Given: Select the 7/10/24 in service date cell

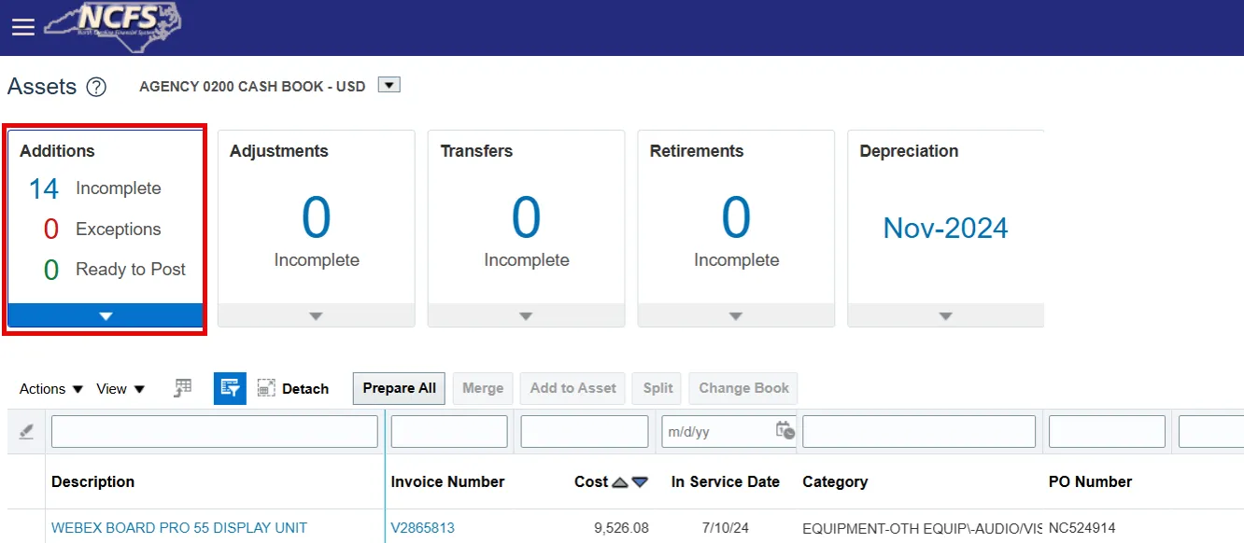Looking at the screenshot, I should click(726, 528).
